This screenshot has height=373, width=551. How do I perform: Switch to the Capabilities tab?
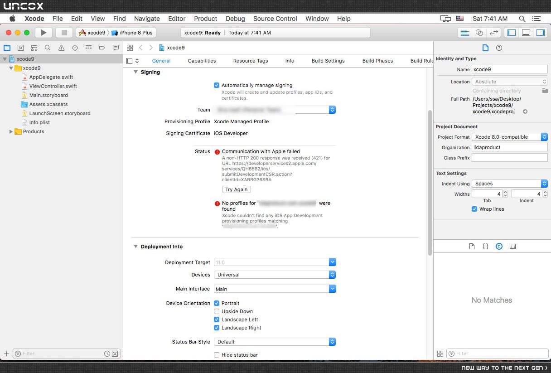point(202,61)
